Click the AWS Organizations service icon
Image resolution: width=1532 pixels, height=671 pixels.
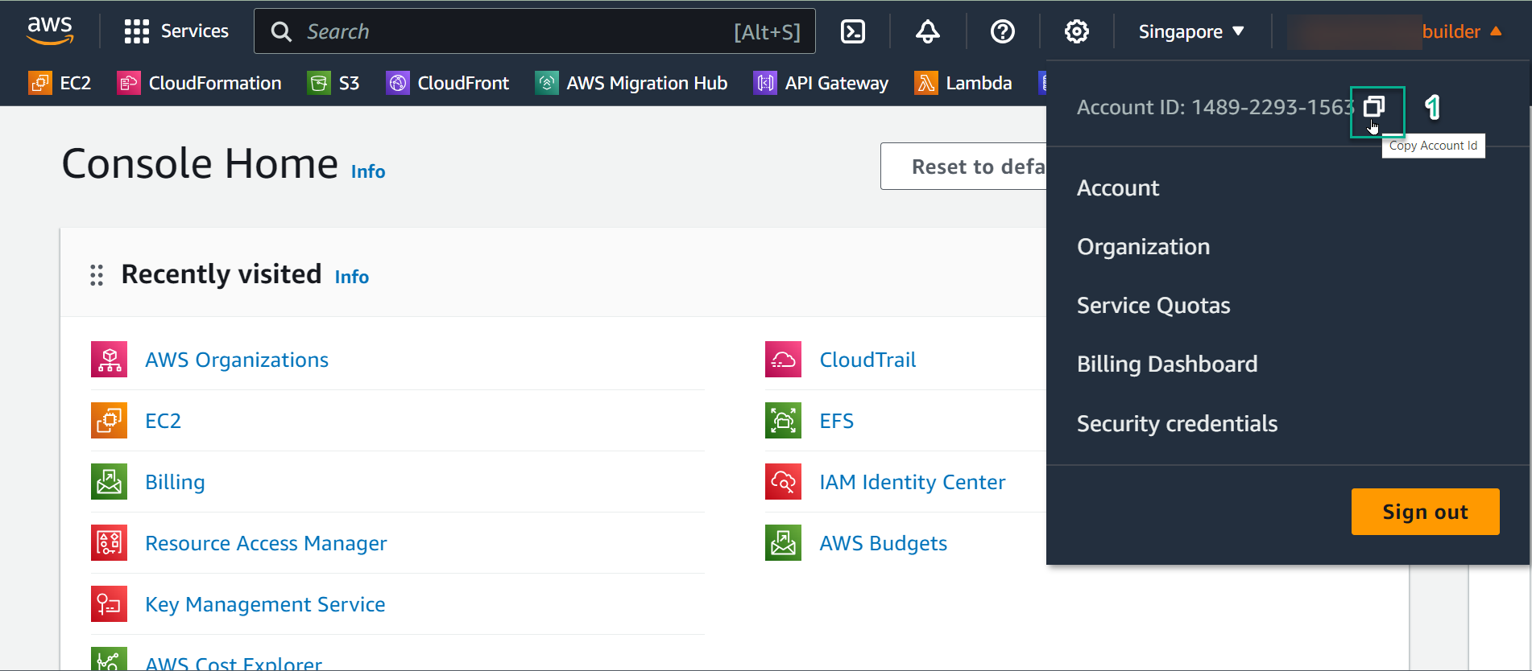click(109, 360)
